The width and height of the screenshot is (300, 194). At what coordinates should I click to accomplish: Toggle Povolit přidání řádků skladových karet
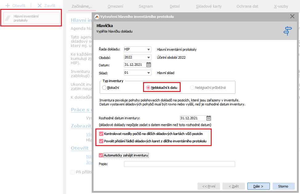point(101,141)
